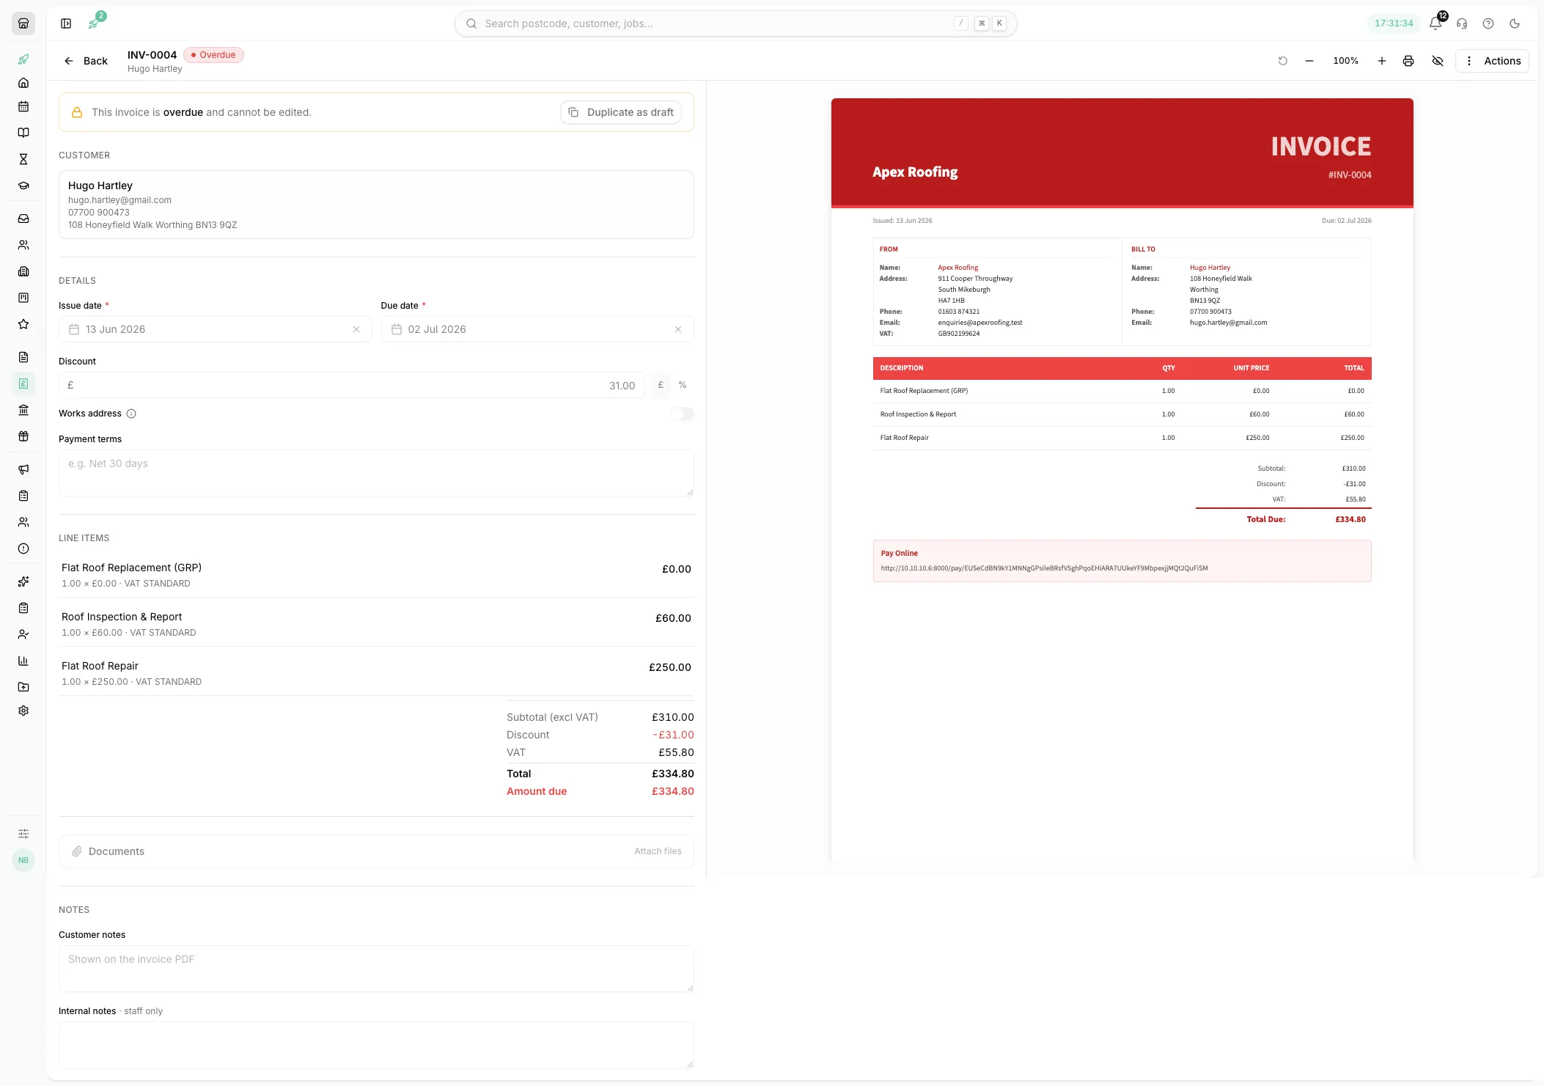Open the open-book sidebar icon
Screen dimensions: 1544x1086
pos(23,133)
